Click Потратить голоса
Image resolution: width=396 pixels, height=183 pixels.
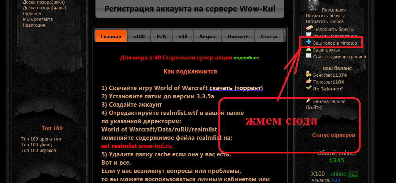[325, 22]
